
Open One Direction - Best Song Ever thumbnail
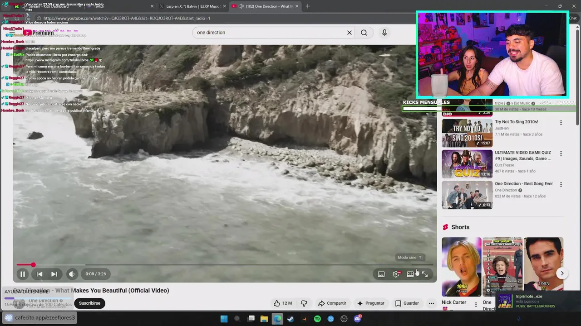(x=467, y=195)
